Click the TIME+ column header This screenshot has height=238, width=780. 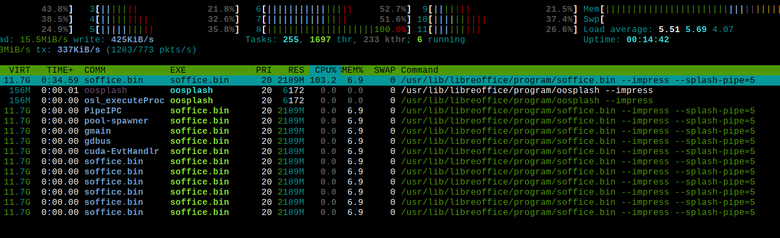(60, 70)
